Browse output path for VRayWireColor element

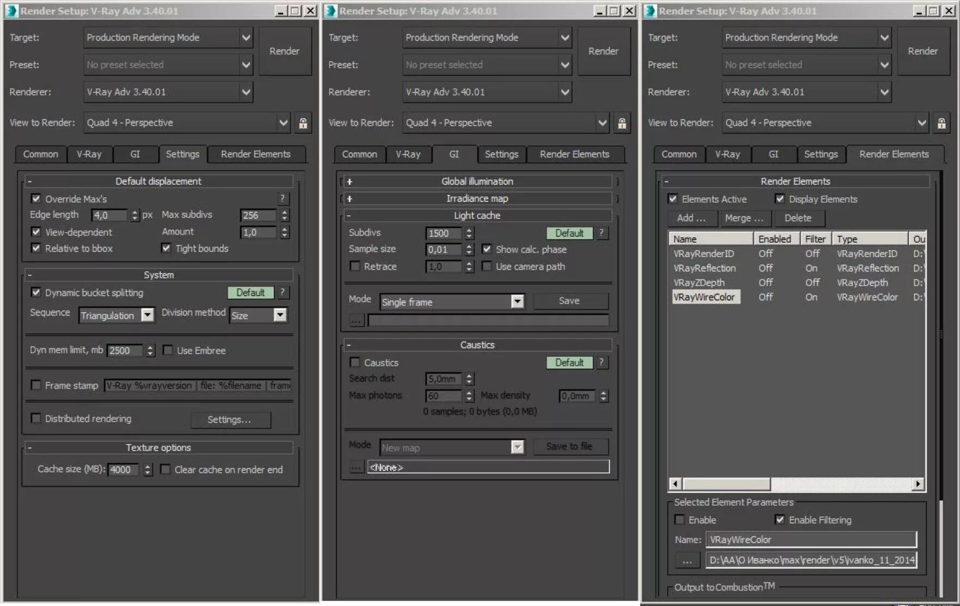point(687,560)
